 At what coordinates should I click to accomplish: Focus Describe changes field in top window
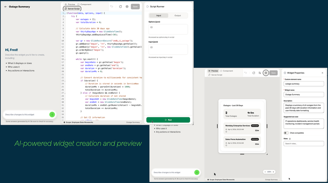click(26, 115)
